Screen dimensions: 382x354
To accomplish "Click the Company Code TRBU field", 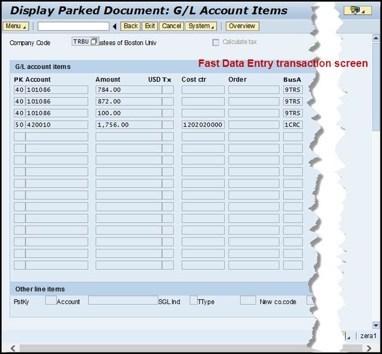I will point(81,41).
